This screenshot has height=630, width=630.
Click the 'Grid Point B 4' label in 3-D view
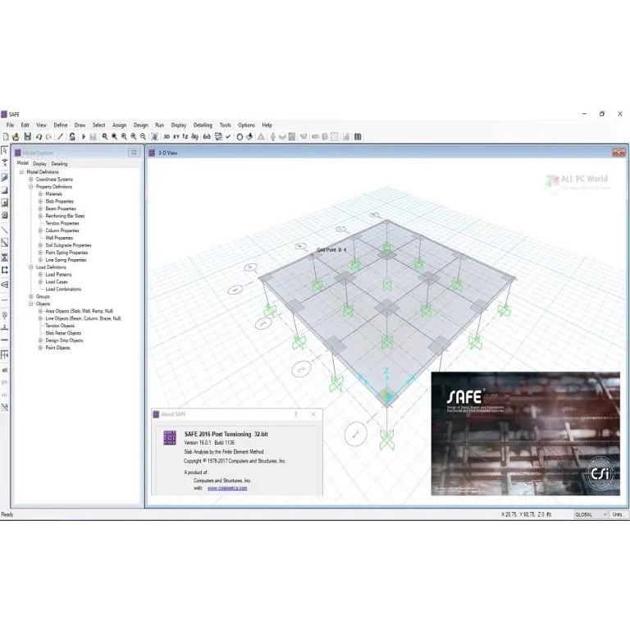[331, 250]
